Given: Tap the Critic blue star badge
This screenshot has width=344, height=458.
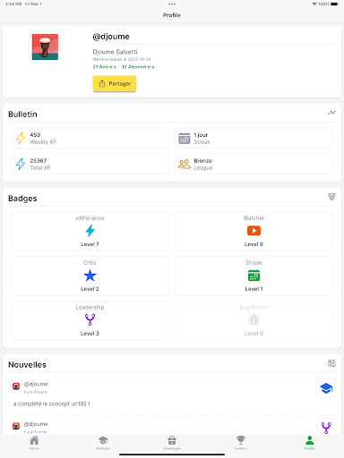Looking at the screenshot, I should click(90, 276).
